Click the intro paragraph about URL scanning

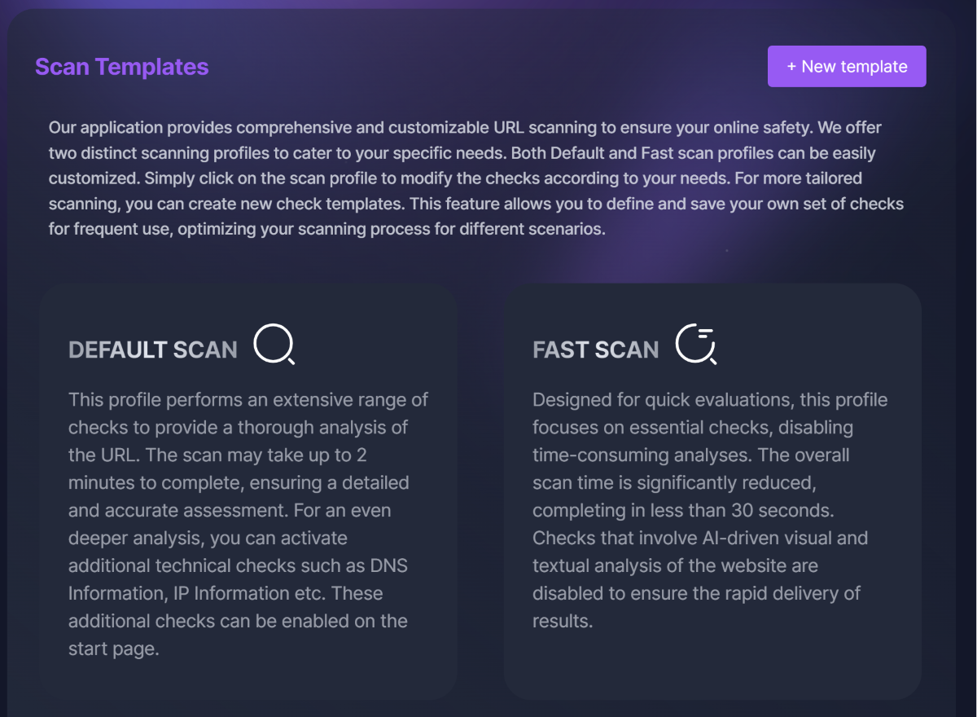pyautogui.click(x=476, y=178)
